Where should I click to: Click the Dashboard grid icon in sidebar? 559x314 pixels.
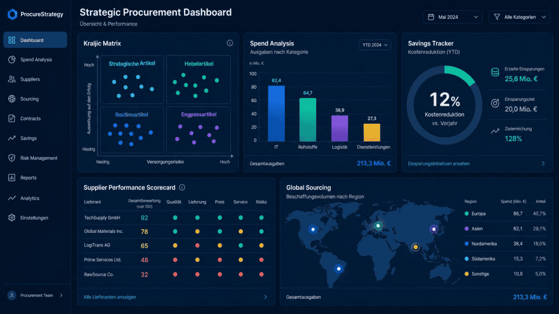coord(12,40)
